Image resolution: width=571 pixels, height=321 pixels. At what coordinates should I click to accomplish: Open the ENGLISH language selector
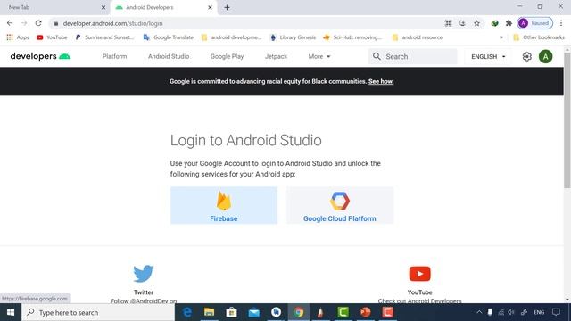coord(488,56)
